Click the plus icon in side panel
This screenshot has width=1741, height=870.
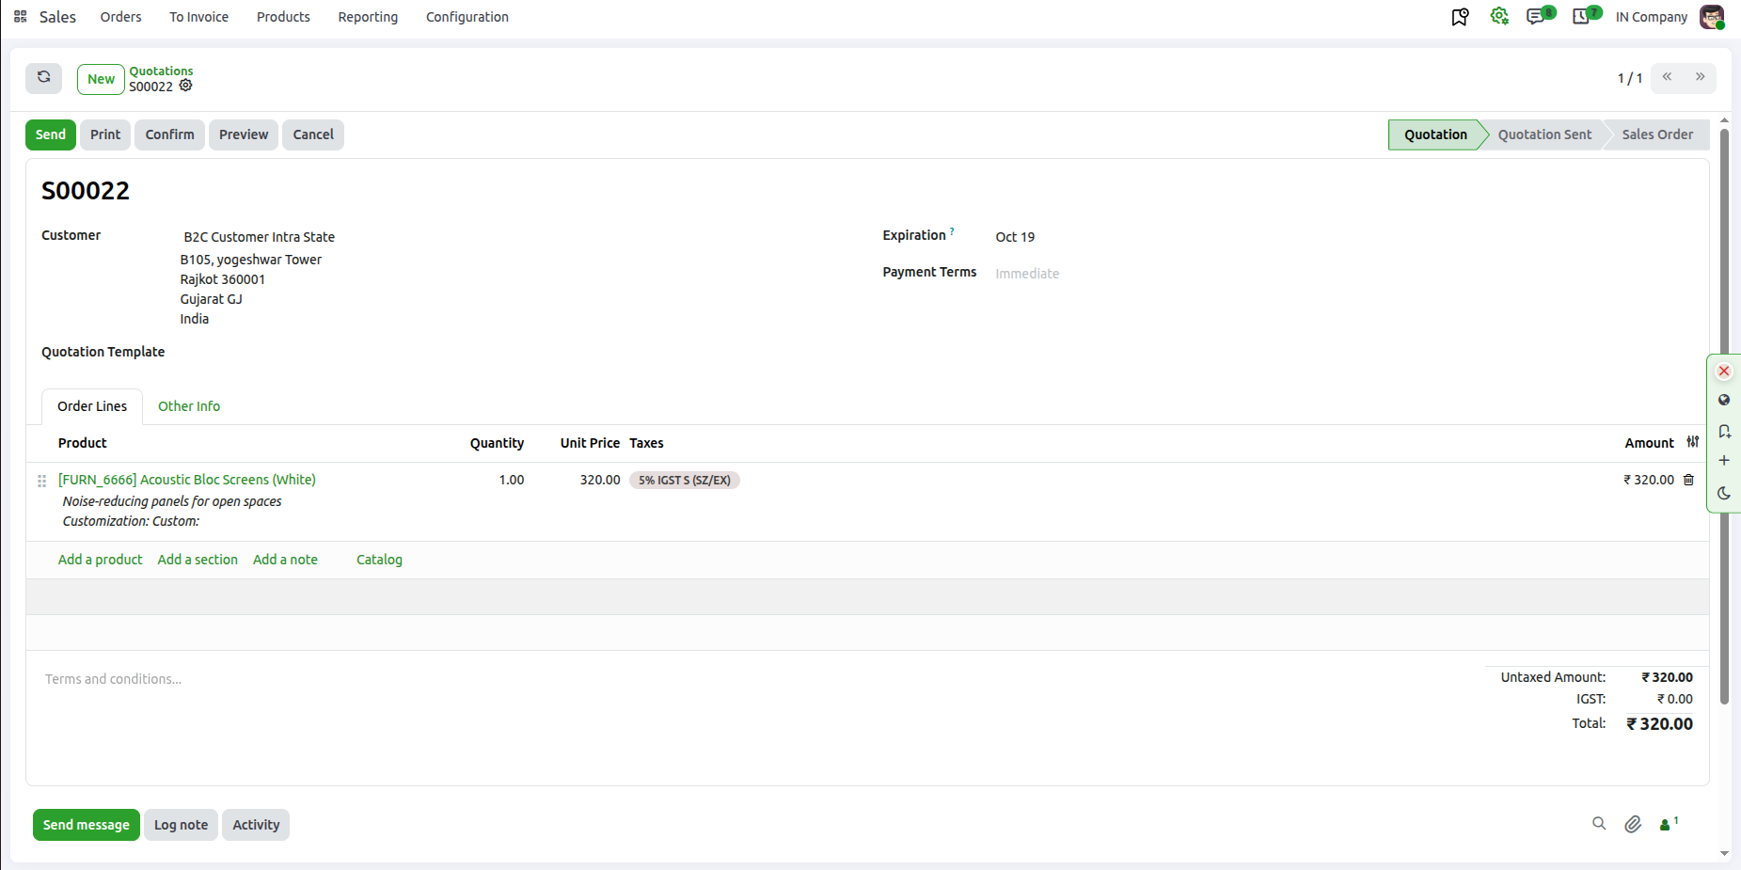[x=1724, y=461]
